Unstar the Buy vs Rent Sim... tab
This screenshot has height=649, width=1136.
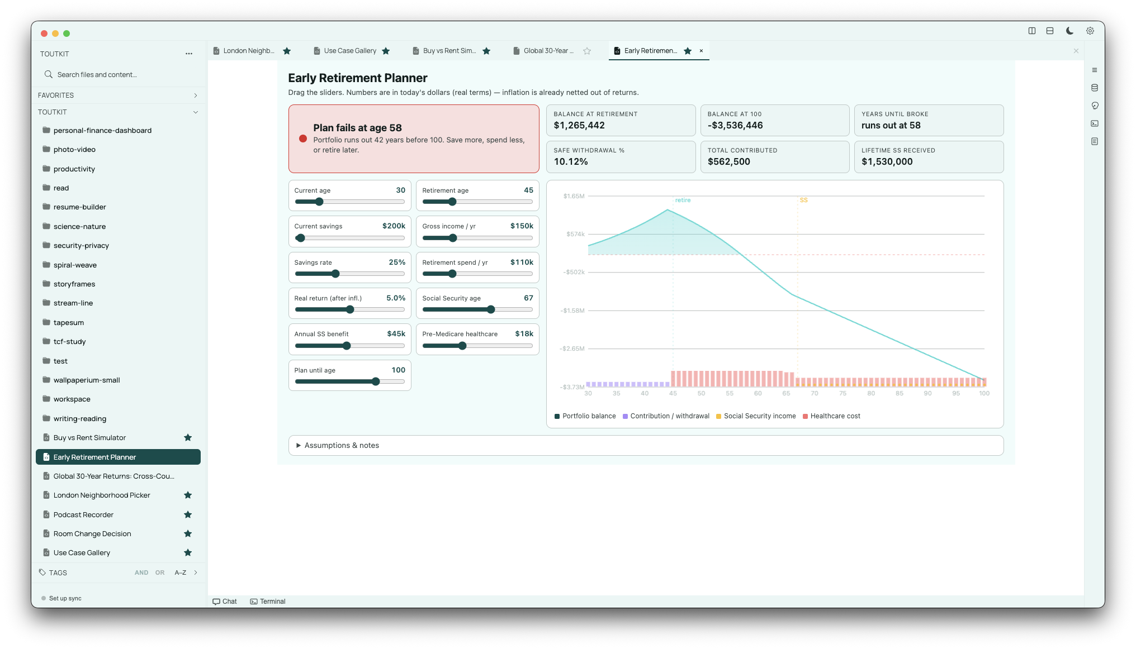[x=486, y=51]
